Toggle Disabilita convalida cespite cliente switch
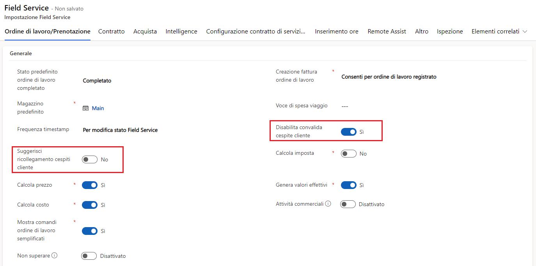This screenshot has height=266, width=536. pos(349,132)
